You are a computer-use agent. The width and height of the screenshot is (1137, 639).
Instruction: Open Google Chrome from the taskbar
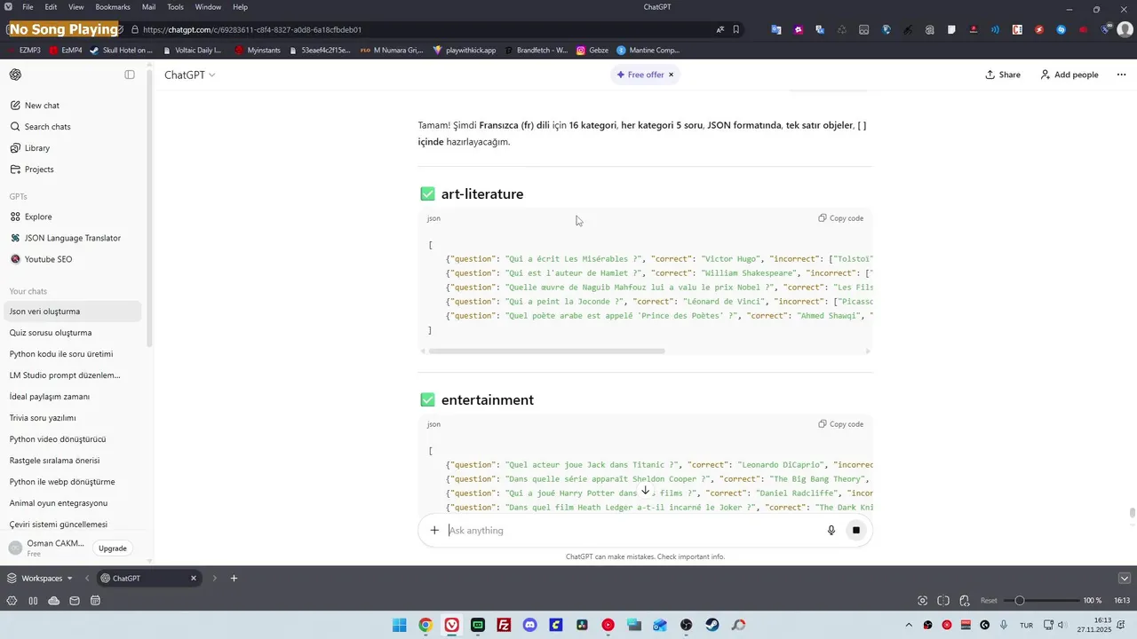pos(425,626)
